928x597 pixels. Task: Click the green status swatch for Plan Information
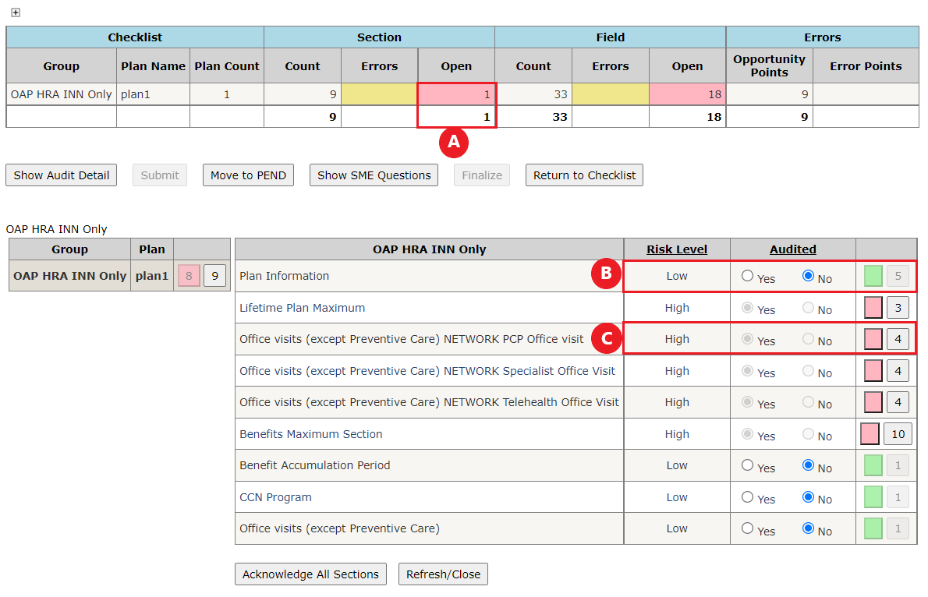point(873,276)
